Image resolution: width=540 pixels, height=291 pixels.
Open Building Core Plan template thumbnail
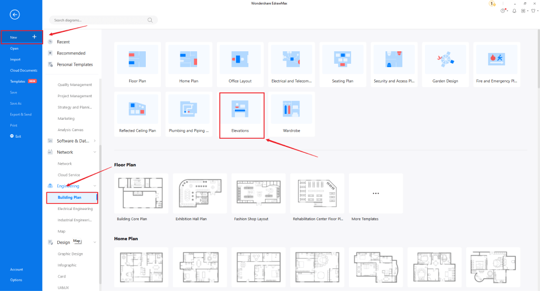[x=141, y=193]
